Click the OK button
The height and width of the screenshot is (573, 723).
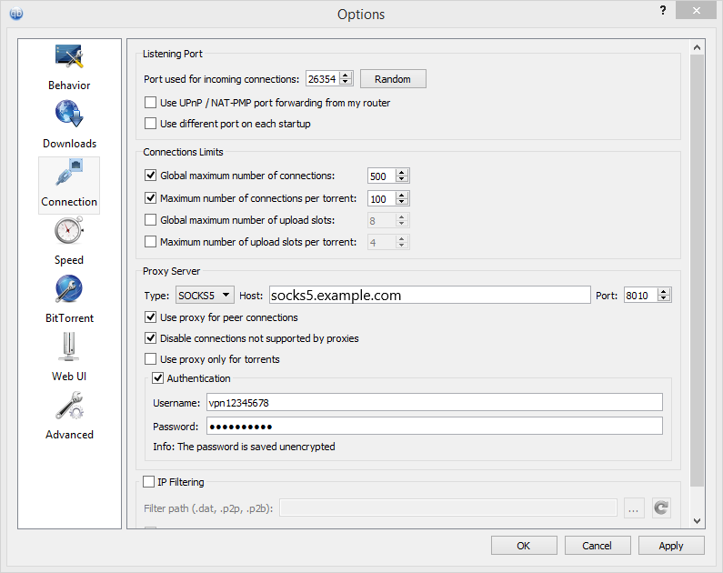point(524,546)
